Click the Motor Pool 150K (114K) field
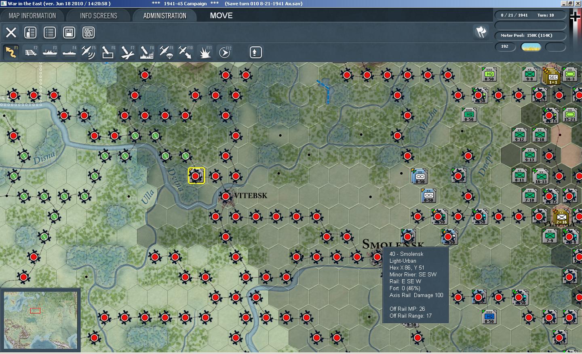The height and width of the screenshot is (354, 582). [530, 36]
